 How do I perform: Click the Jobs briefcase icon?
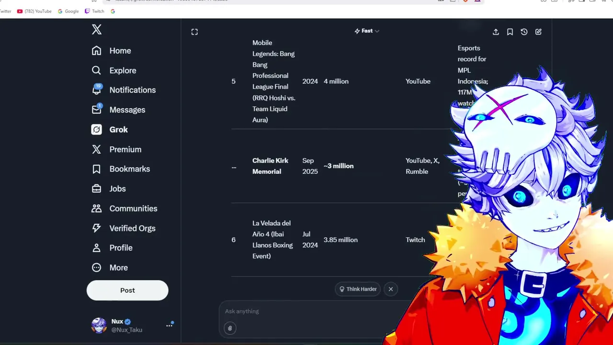[x=97, y=189]
